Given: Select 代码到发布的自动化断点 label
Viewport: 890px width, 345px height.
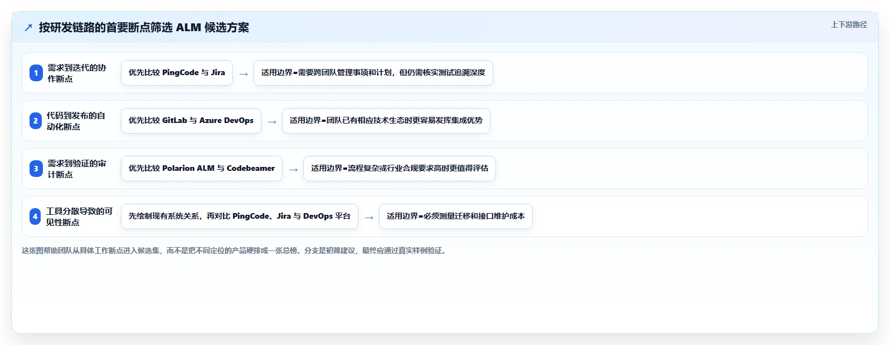Looking at the screenshot, I should click(76, 121).
